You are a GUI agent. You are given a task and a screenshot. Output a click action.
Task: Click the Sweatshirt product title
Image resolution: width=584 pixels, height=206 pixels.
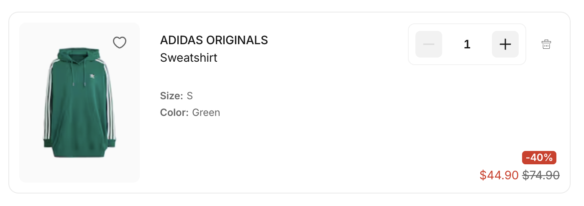189,58
